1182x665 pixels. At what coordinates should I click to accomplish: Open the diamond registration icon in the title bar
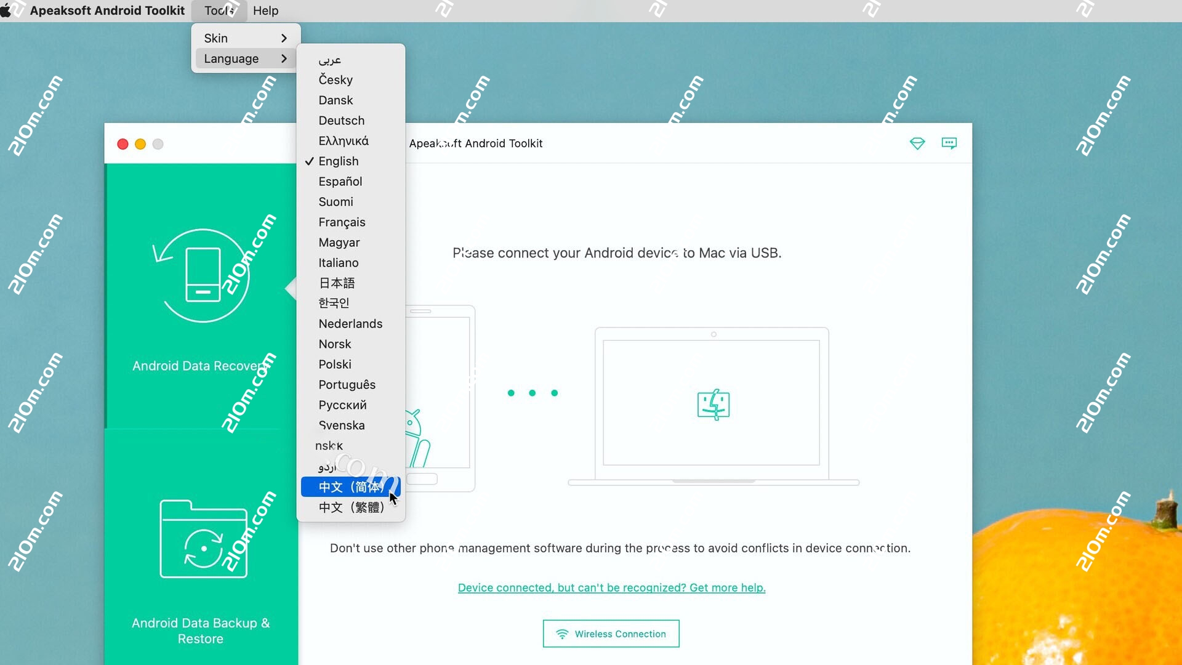(x=917, y=143)
